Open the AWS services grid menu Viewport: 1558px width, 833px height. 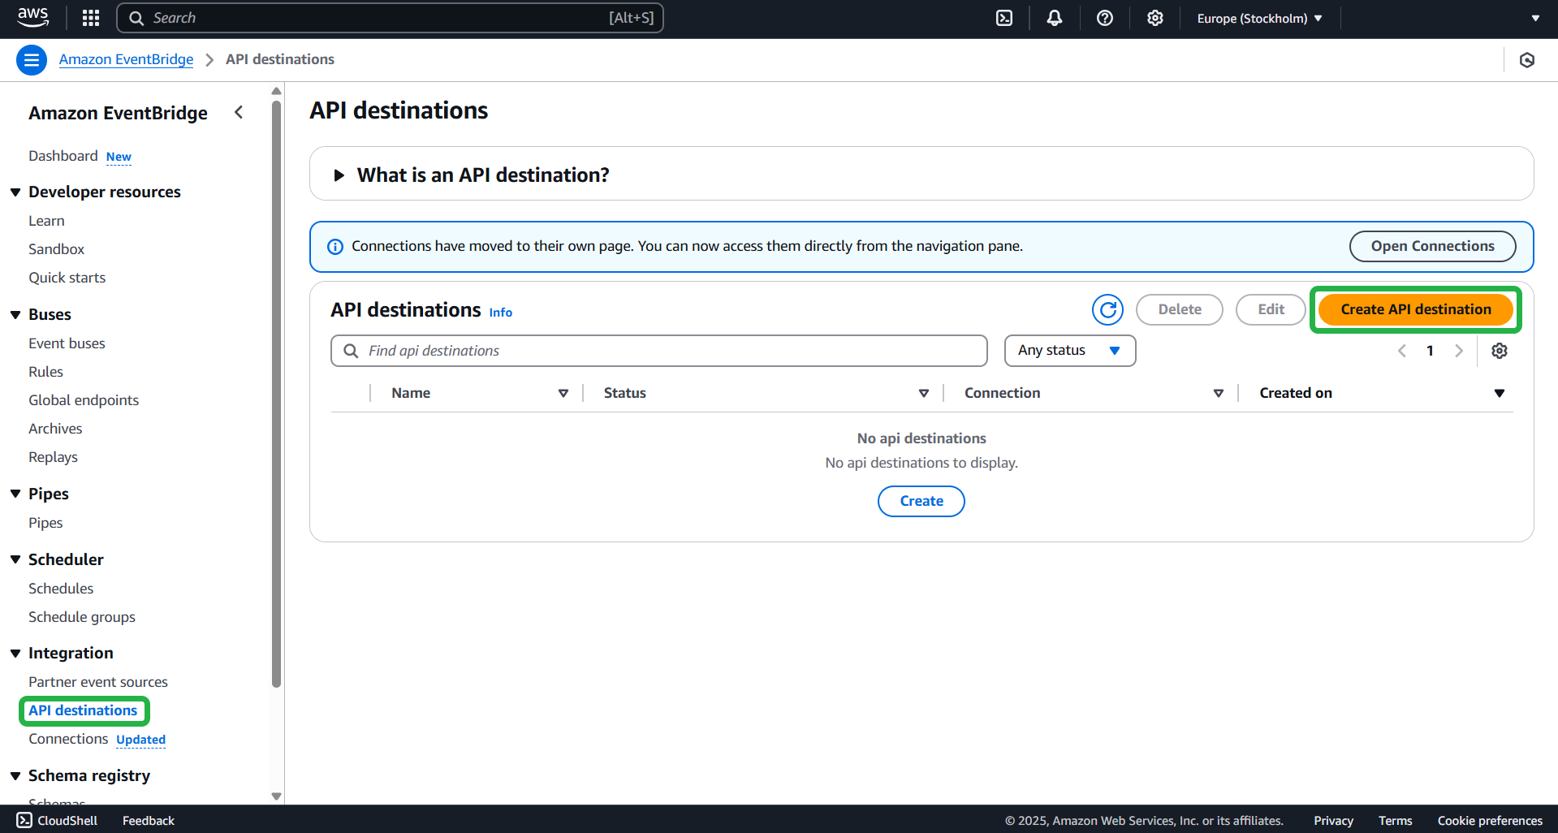tap(91, 18)
